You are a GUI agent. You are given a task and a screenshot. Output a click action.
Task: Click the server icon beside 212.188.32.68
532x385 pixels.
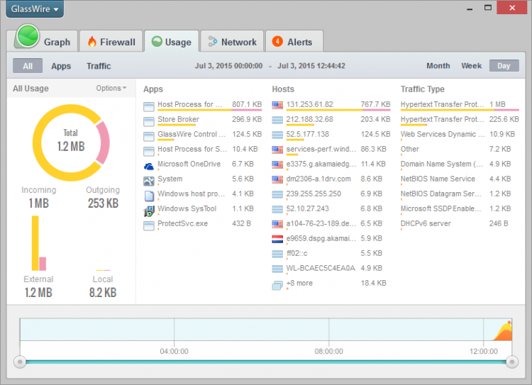click(x=277, y=120)
